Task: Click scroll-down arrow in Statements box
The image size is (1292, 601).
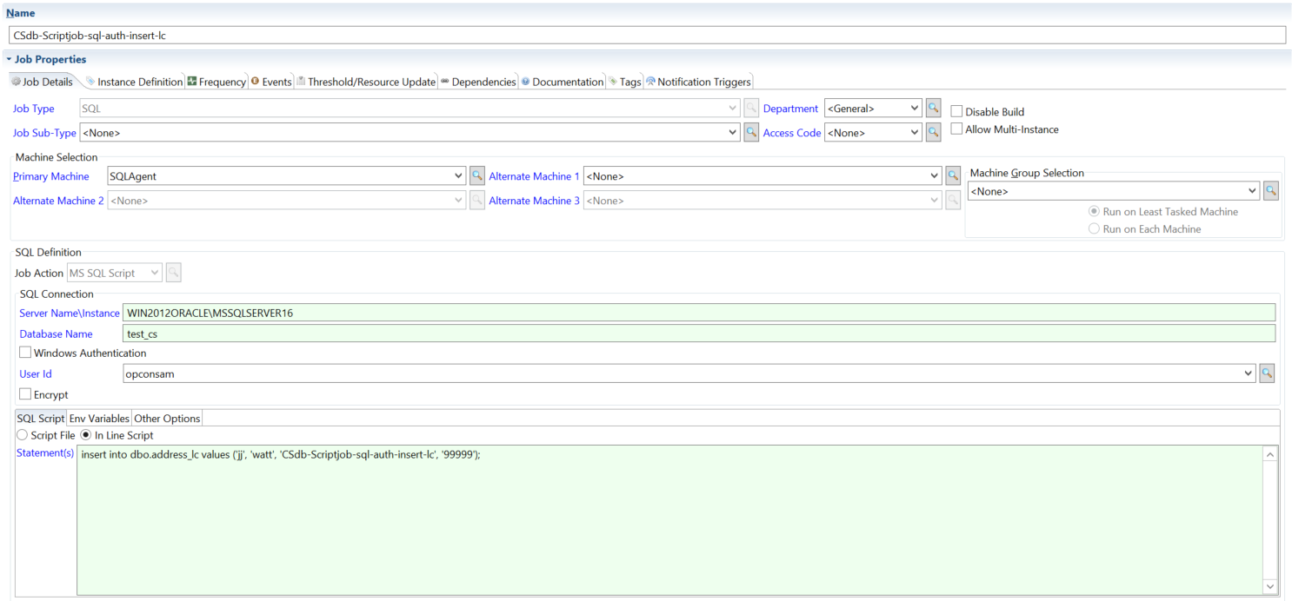Action: pos(1270,587)
